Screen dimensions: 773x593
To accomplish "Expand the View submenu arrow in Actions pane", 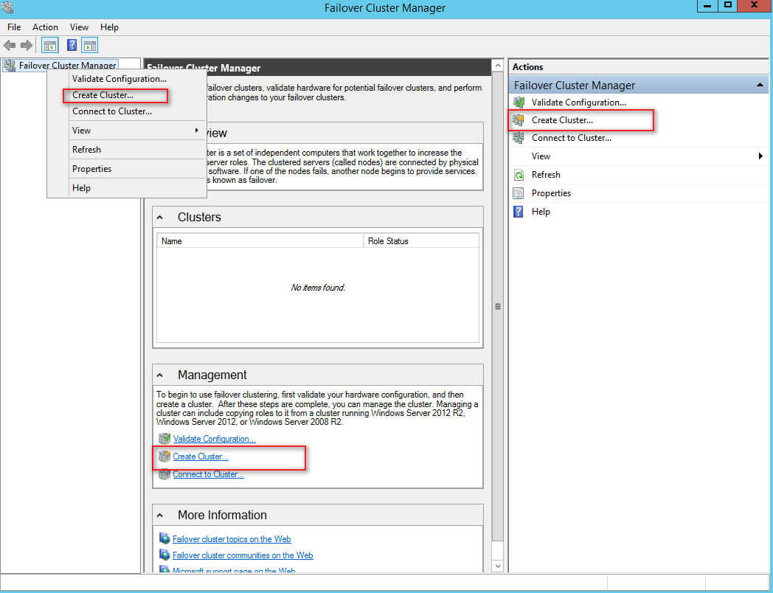I will pos(760,156).
